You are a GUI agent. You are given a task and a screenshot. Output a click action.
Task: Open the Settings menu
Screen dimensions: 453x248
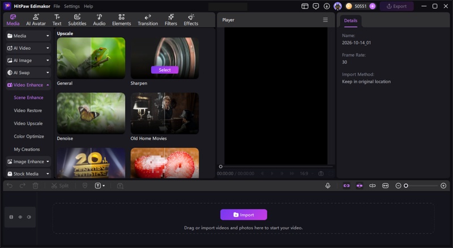coord(72,6)
